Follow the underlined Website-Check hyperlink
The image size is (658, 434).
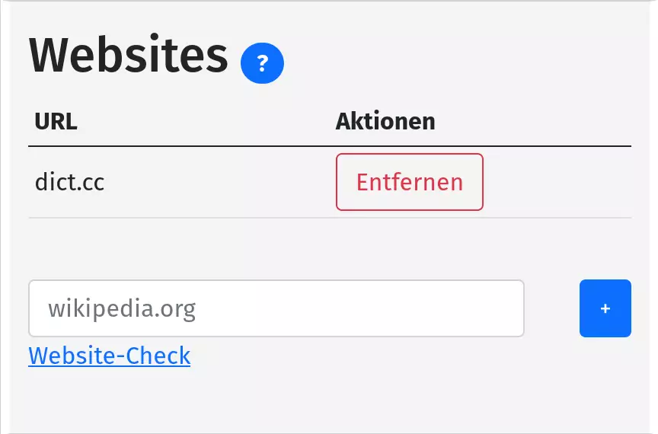[109, 355]
